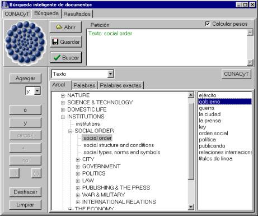The height and width of the screenshot is (216, 258).
Task: Save the query with the Guardar floppy icon
Action: pyautogui.click(x=55, y=42)
